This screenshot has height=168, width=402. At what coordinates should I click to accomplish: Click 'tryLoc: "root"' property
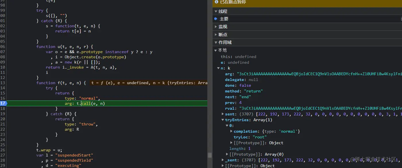pos(250,137)
